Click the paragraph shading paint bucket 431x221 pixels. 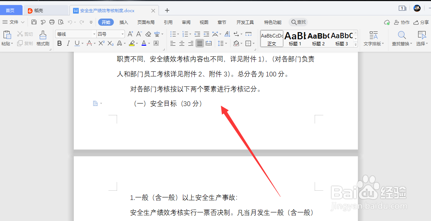(x=236, y=43)
